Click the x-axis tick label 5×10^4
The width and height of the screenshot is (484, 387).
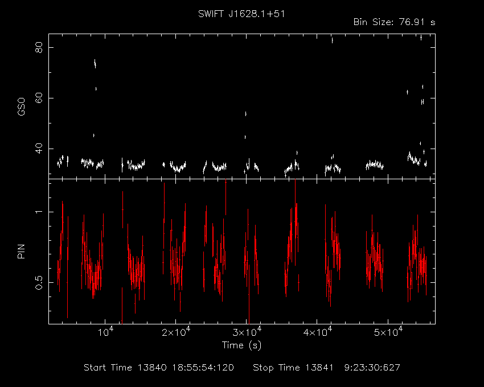[x=388, y=332]
